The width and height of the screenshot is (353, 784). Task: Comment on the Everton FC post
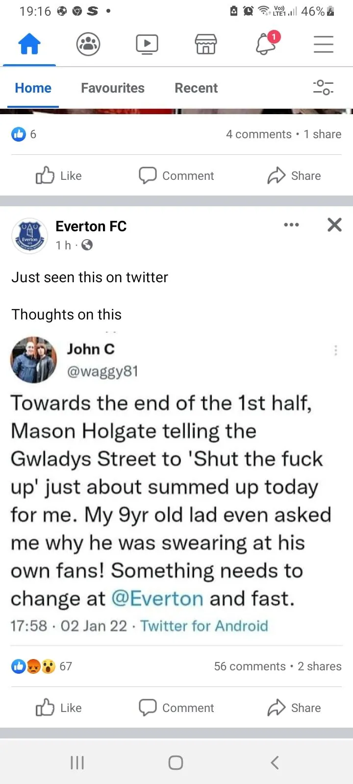coord(176,708)
